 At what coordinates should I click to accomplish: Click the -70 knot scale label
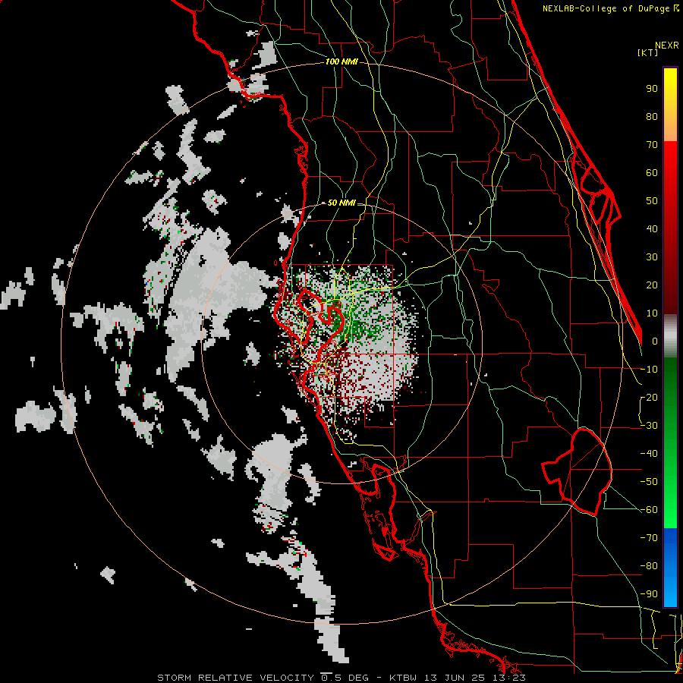click(x=649, y=538)
